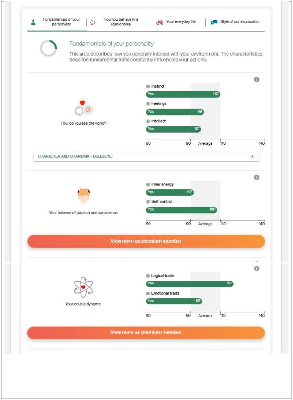Select the 'Style of communication' tab
This screenshot has height=400, width=293.
click(x=236, y=22)
